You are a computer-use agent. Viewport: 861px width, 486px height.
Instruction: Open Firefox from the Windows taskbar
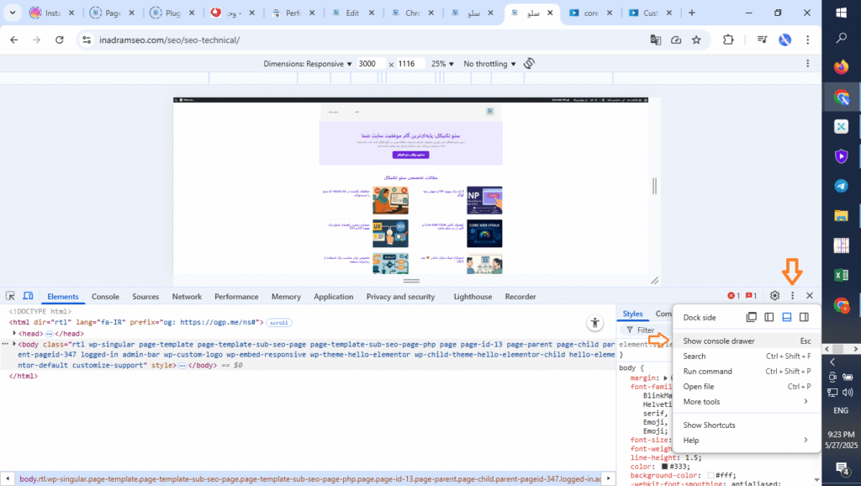pos(841,67)
